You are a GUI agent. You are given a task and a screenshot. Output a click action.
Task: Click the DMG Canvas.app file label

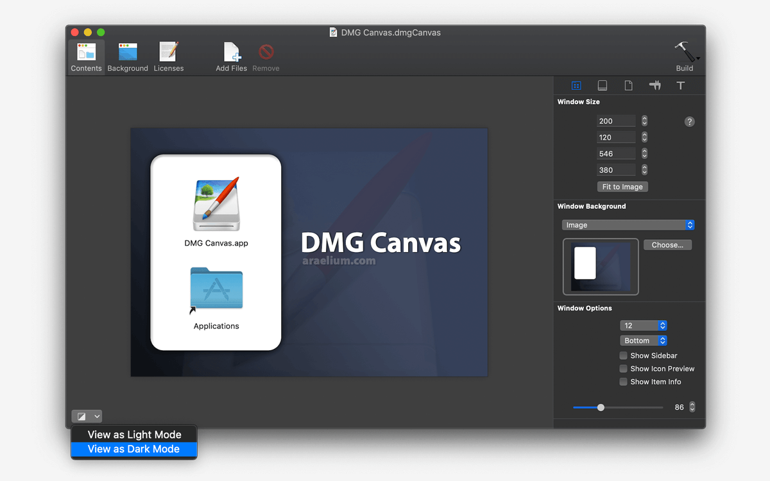tap(216, 243)
